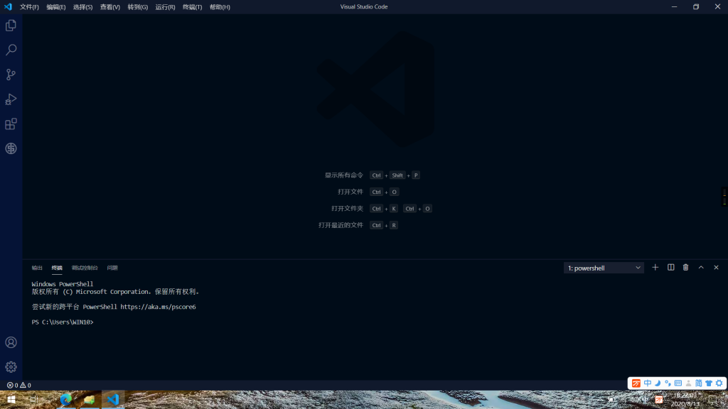Open the 编辑(E) menu
The image size is (728, 409).
click(55, 7)
